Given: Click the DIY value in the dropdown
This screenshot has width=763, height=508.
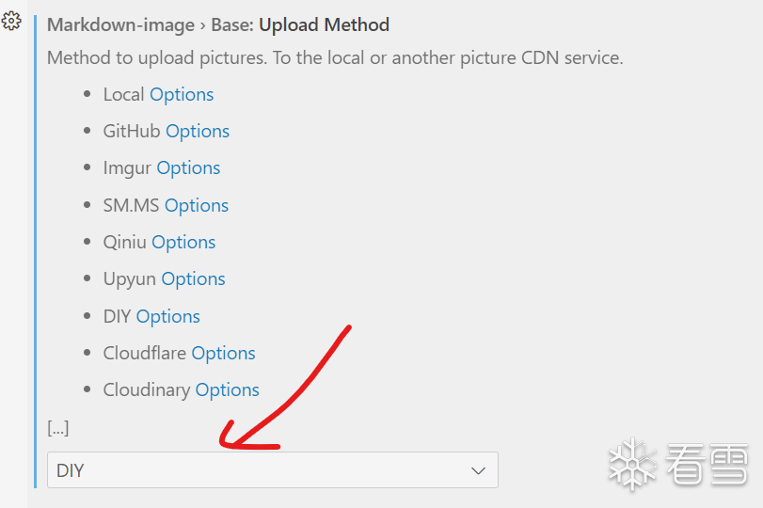Looking at the screenshot, I should [71, 470].
